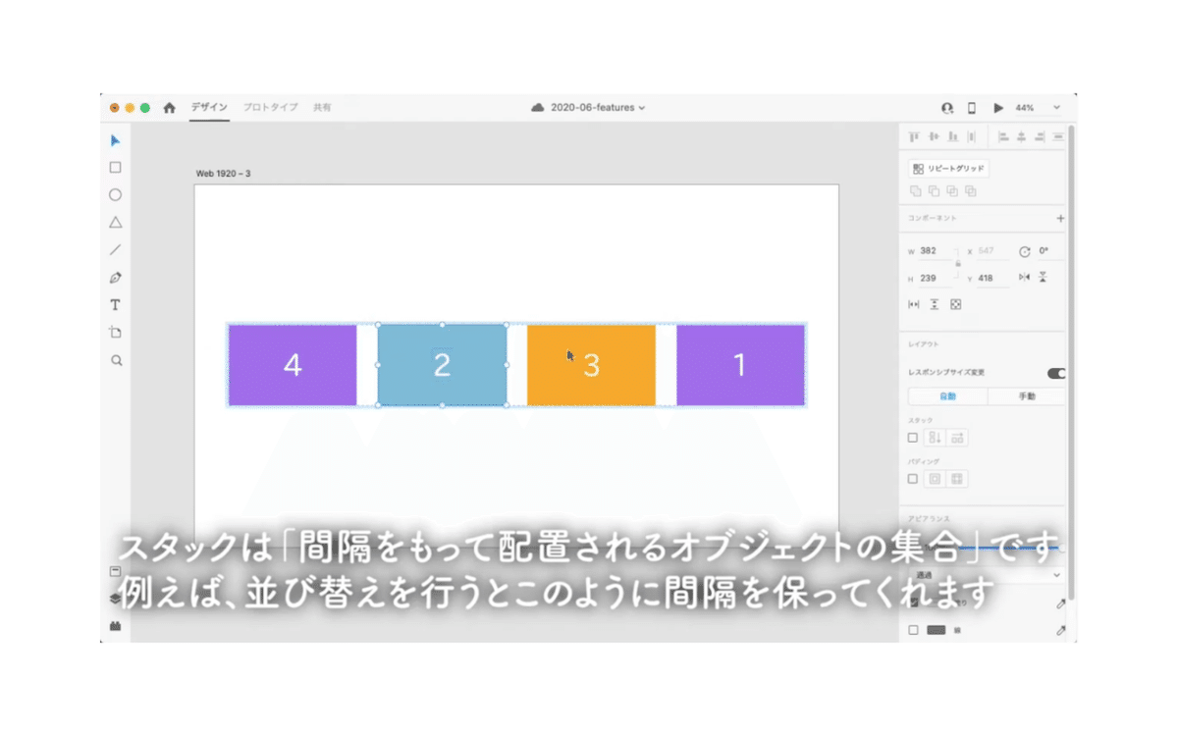Toggle the border (線) checkbox

pyautogui.click(x=913, y=630)
